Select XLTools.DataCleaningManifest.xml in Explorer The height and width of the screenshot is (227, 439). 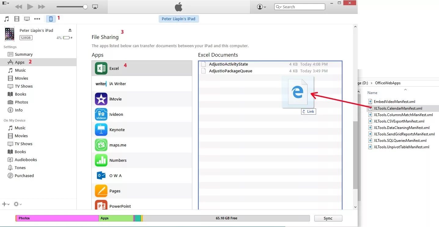point(401,128)
